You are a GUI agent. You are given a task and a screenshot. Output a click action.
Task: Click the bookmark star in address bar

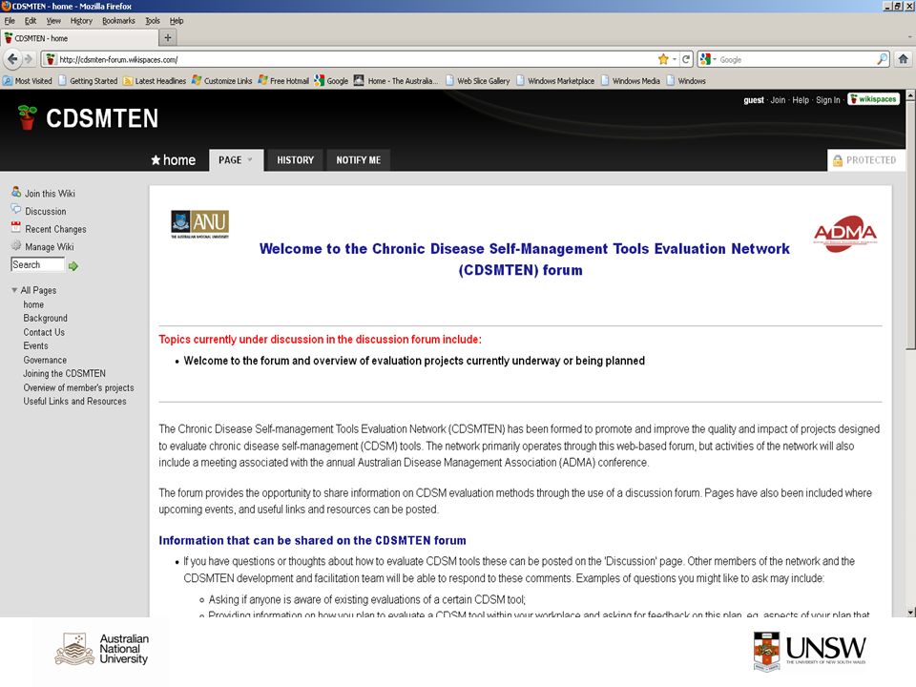coord(663,59)
